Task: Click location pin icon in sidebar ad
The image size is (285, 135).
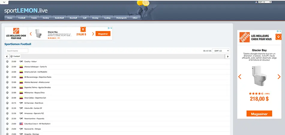Action: point(278,37)
